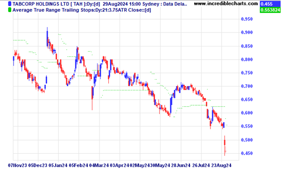Click the 0.800 price axis label
The height and width of the screenshot is (170, 281).
(x=247, y=59)
